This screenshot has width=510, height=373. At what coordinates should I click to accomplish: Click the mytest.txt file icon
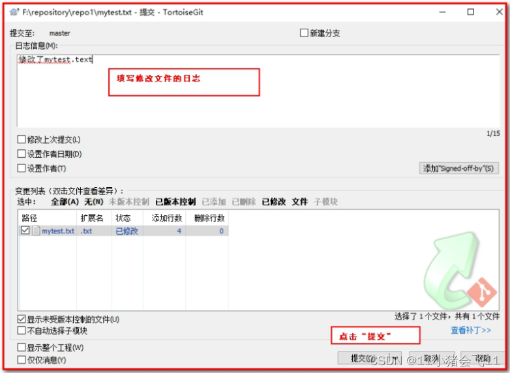click(36, 231)
